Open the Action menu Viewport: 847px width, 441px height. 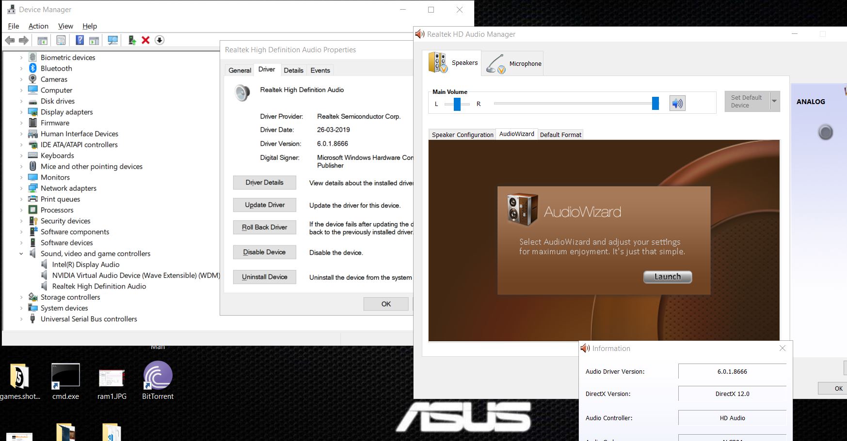point(38,26)
